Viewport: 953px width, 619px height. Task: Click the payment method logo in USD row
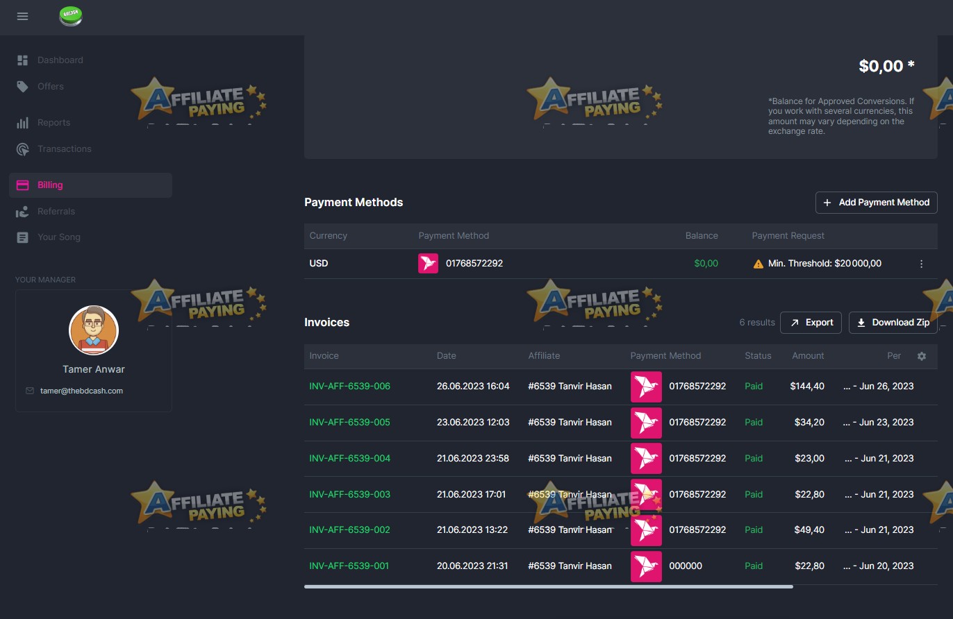[428, 264]
